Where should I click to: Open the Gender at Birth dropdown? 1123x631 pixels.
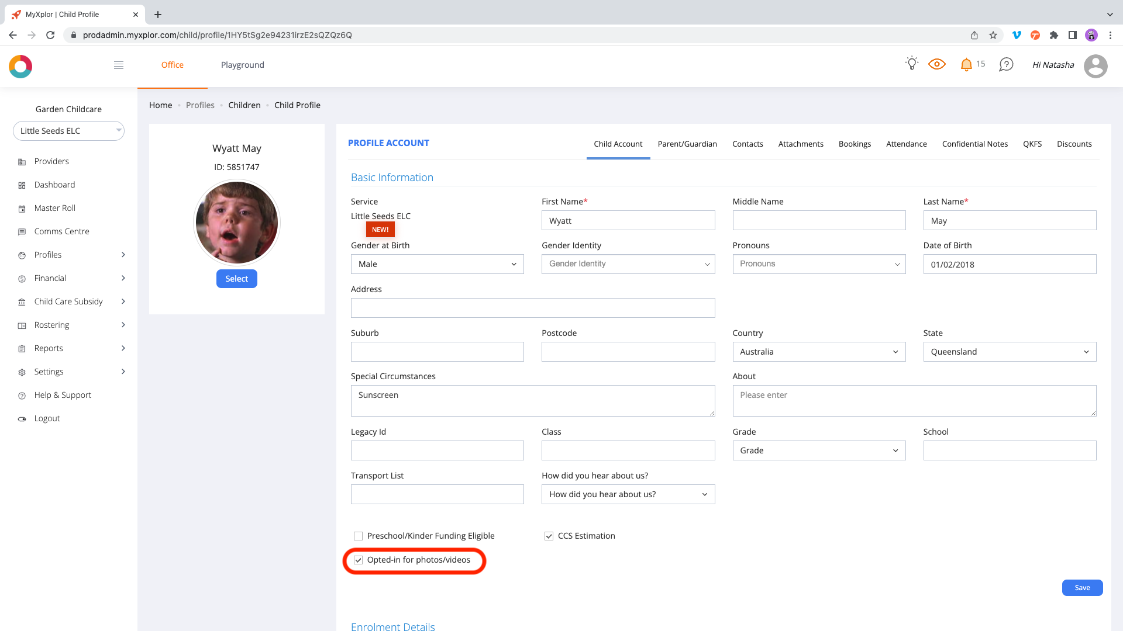[437, 264]
